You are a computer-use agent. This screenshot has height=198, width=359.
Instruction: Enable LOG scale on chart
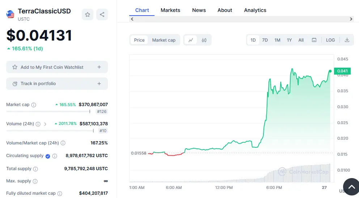[330, 40]
